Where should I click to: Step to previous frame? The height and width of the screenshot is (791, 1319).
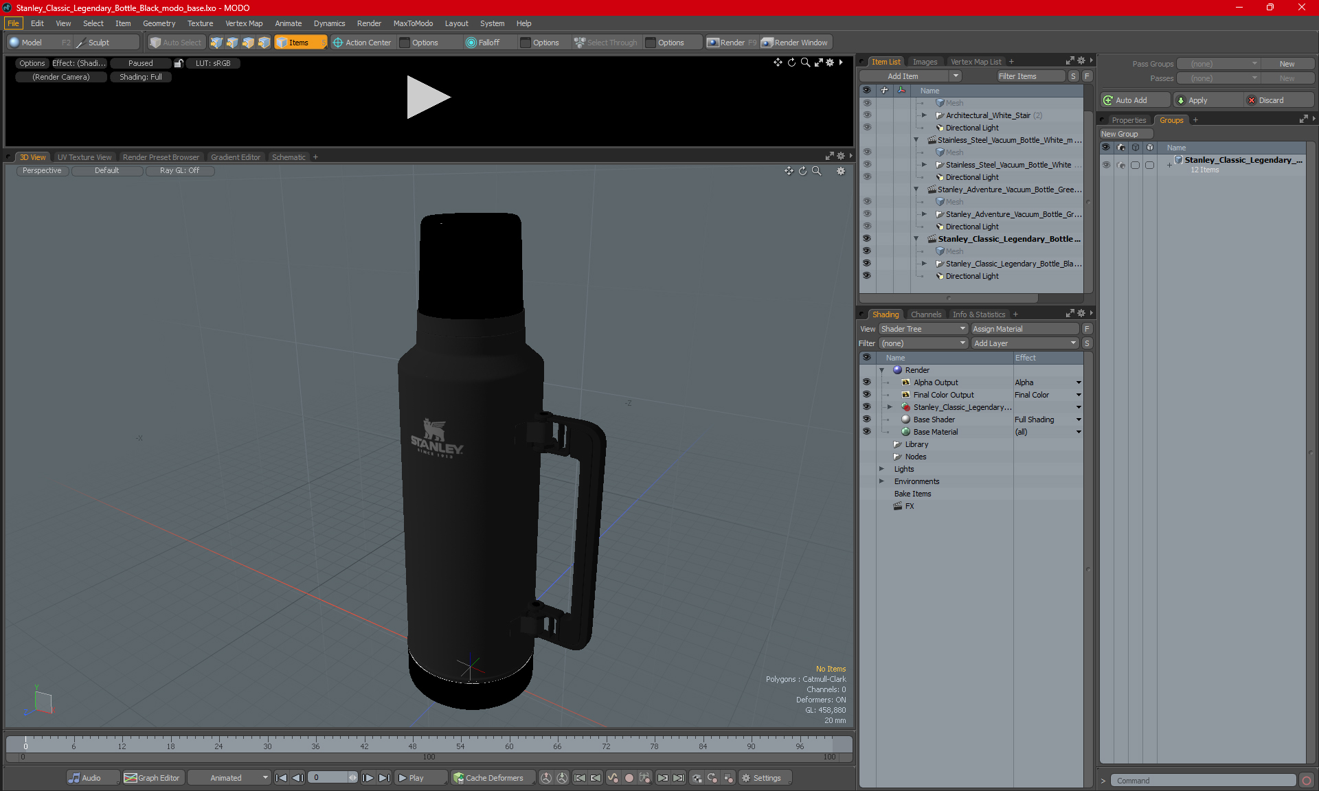297,778
